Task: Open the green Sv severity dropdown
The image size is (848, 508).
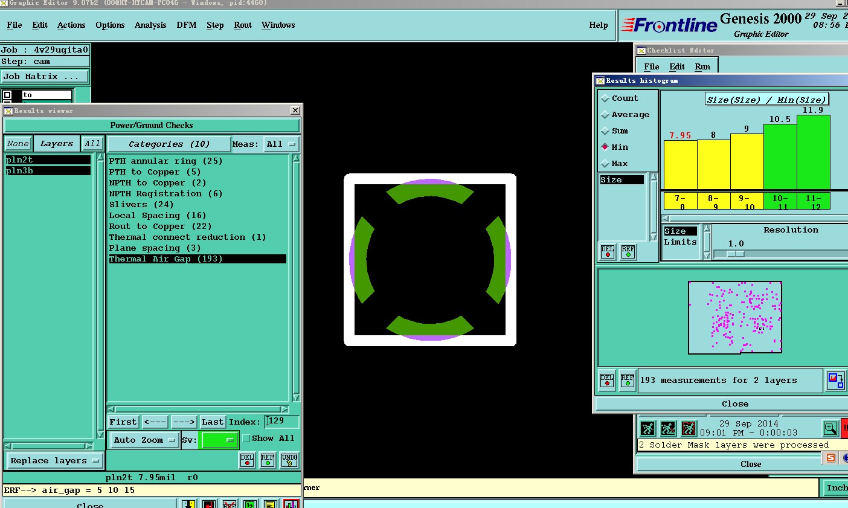Action: pos(219,440)
